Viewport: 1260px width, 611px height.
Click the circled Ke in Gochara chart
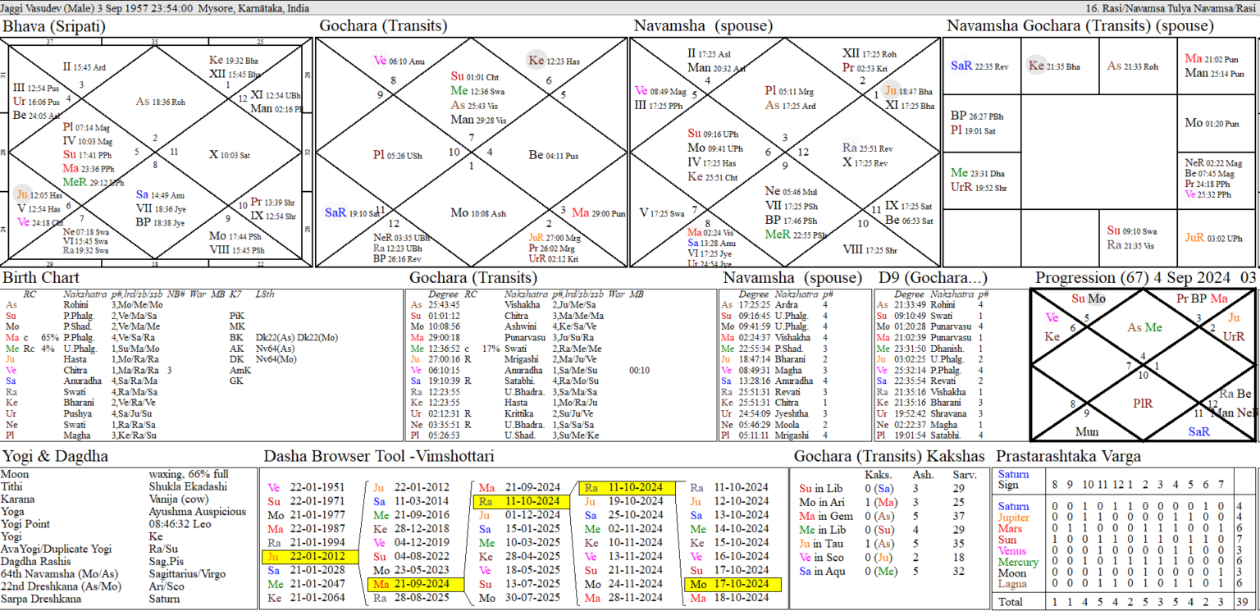536,60
